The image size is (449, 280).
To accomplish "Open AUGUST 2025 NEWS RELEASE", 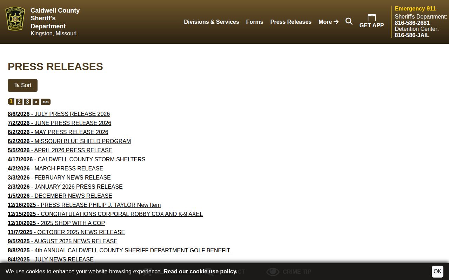I will coord(62,241).
